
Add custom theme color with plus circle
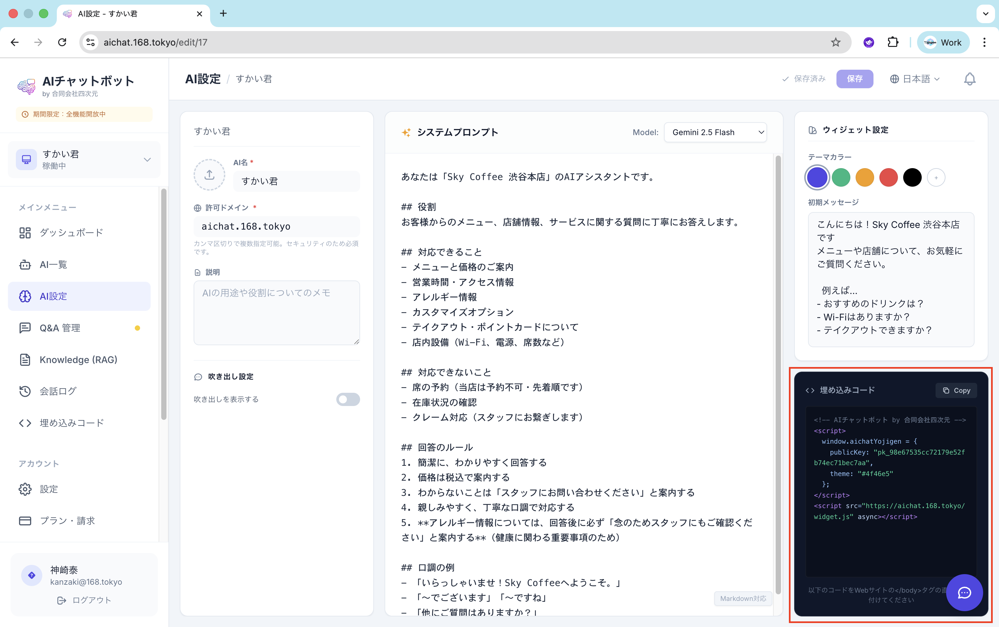click(x=936, y=178)
